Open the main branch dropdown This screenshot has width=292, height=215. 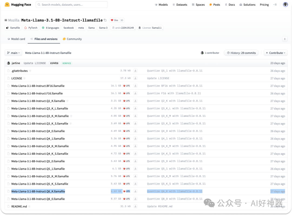[x=14, y=53]
